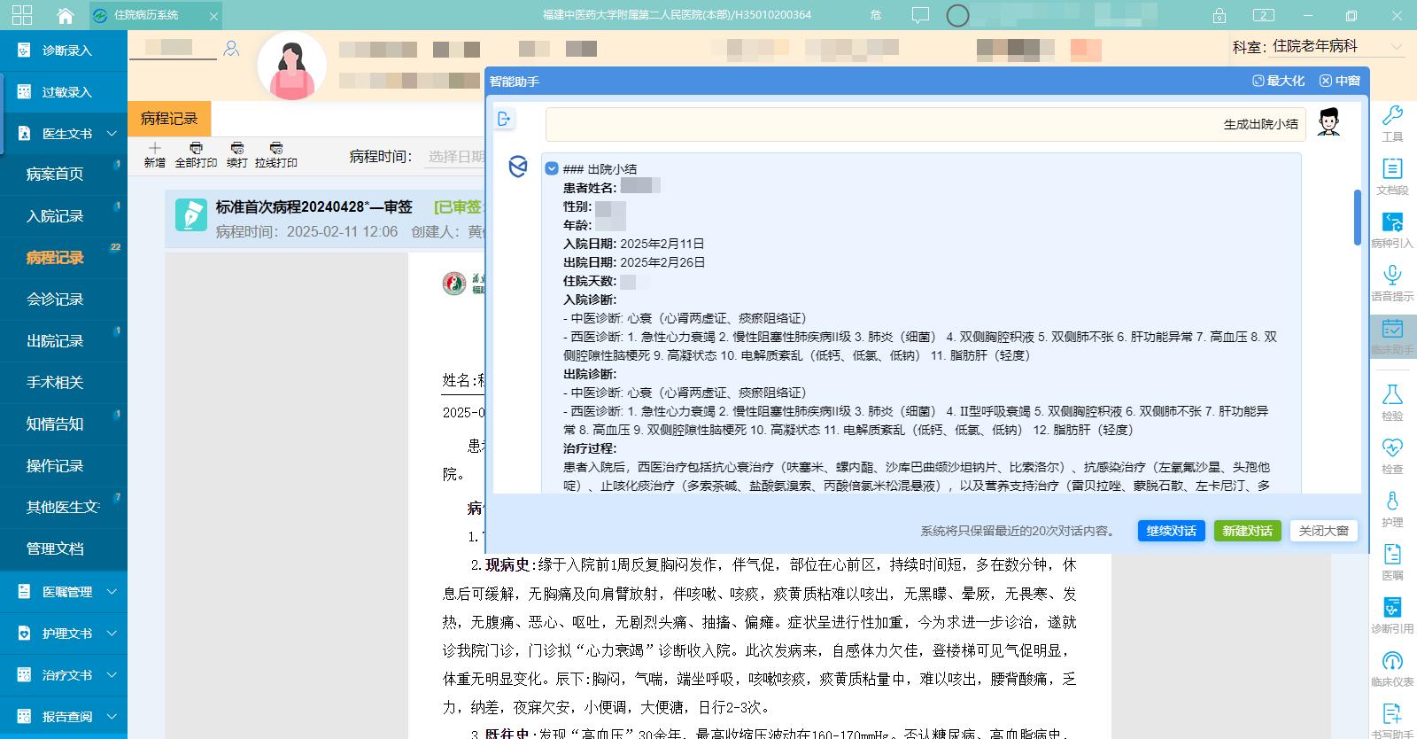
Task: Click the 新增 plus icon to add a record
Action: tap(155, 149)
